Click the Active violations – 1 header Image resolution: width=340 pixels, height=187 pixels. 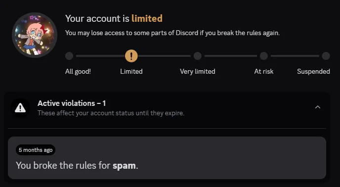point(72,103)
